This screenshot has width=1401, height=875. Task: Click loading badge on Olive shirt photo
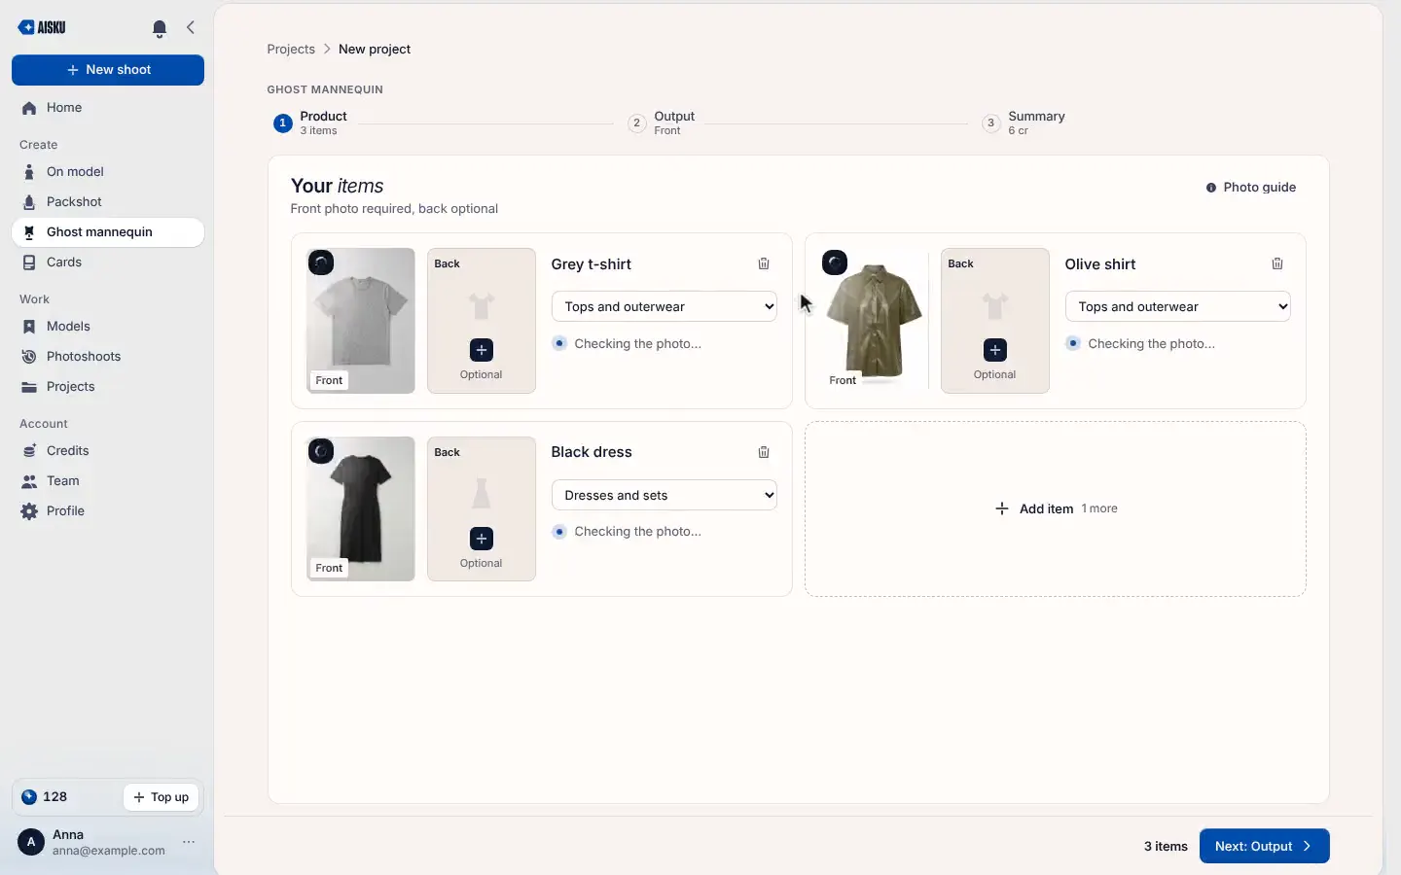835,262
